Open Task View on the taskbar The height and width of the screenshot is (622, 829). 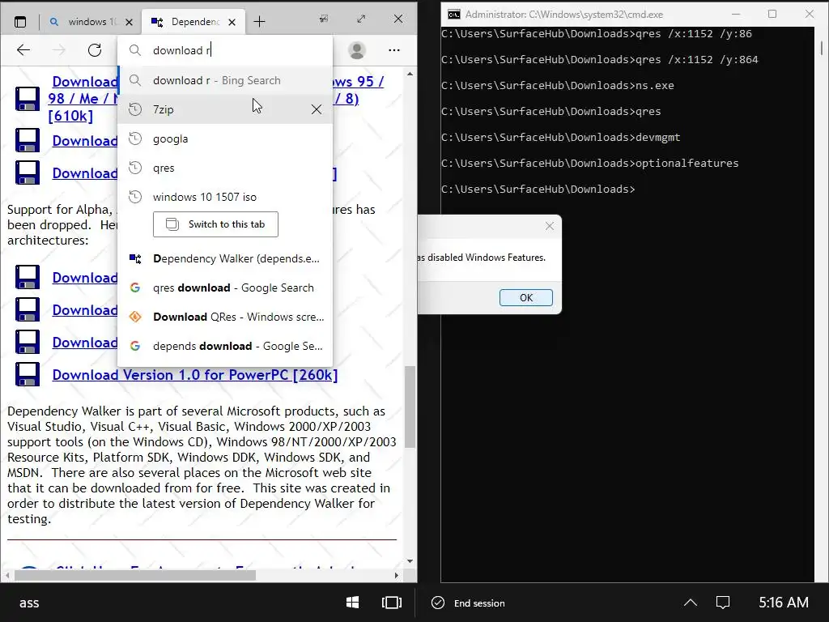click(392, 603)
